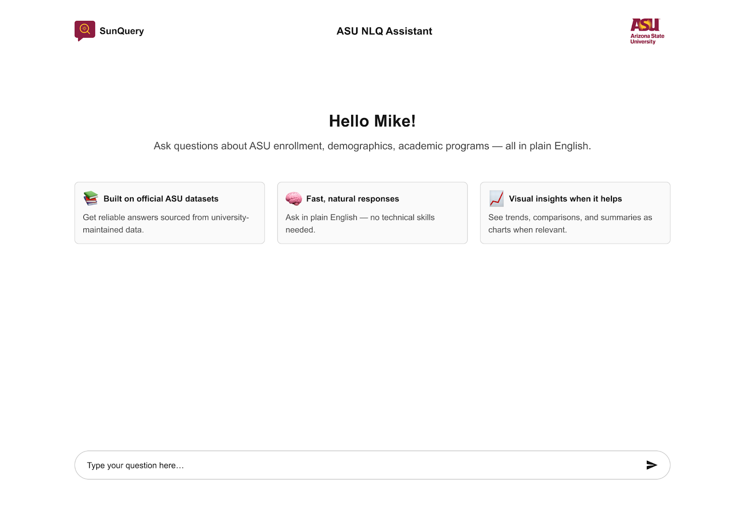Select the 'Visual insights when it helps' title
This screenshot has width=745, height=529.
565,198
